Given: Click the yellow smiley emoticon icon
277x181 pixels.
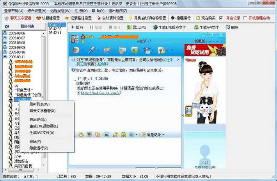Looking at the screenshot, I should (81, 134).
